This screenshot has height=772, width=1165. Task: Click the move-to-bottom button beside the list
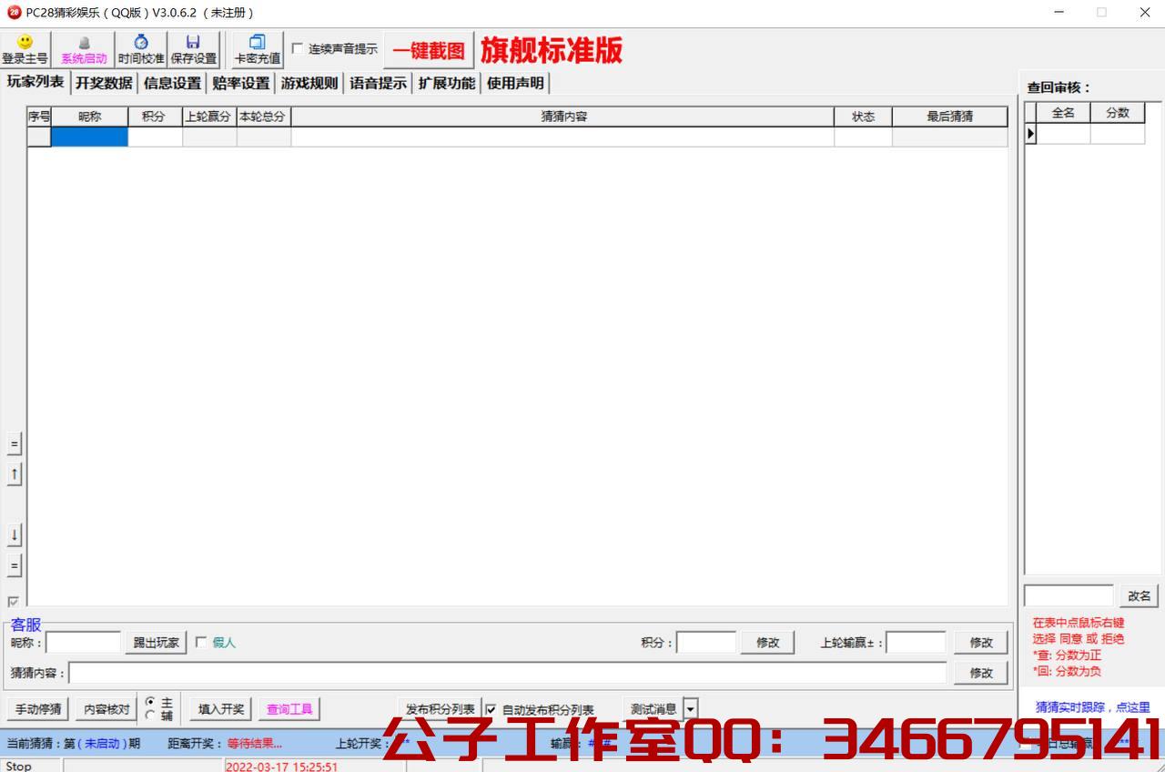(14, 565)
